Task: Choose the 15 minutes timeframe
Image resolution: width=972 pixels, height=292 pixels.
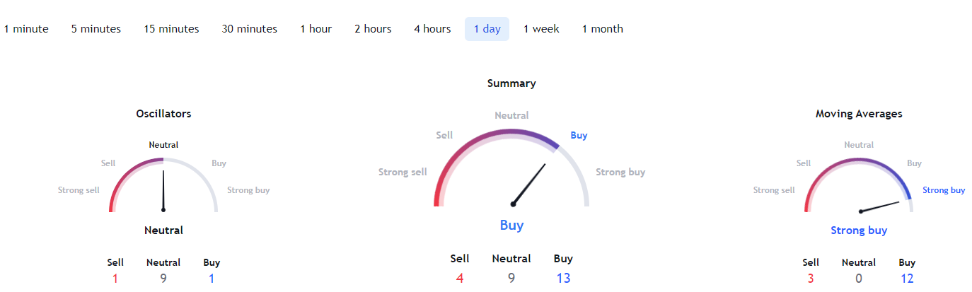Action: [x=171, y=29]
